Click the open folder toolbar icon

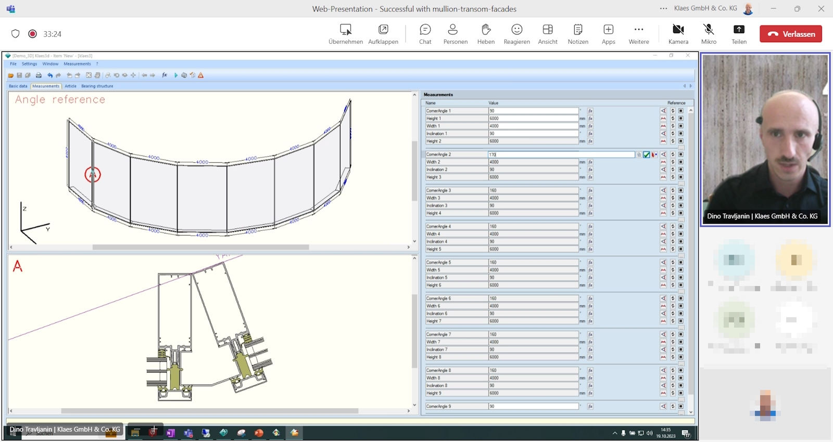click(x=11, y=75)
